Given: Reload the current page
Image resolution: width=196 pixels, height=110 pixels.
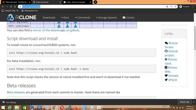Looking at the screenshot, I should coord(11,6).
